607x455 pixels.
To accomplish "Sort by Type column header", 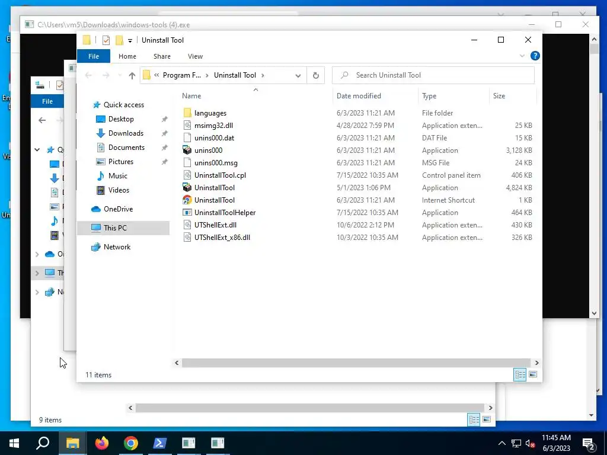I will pyautogui.click(x=429, y=96).
